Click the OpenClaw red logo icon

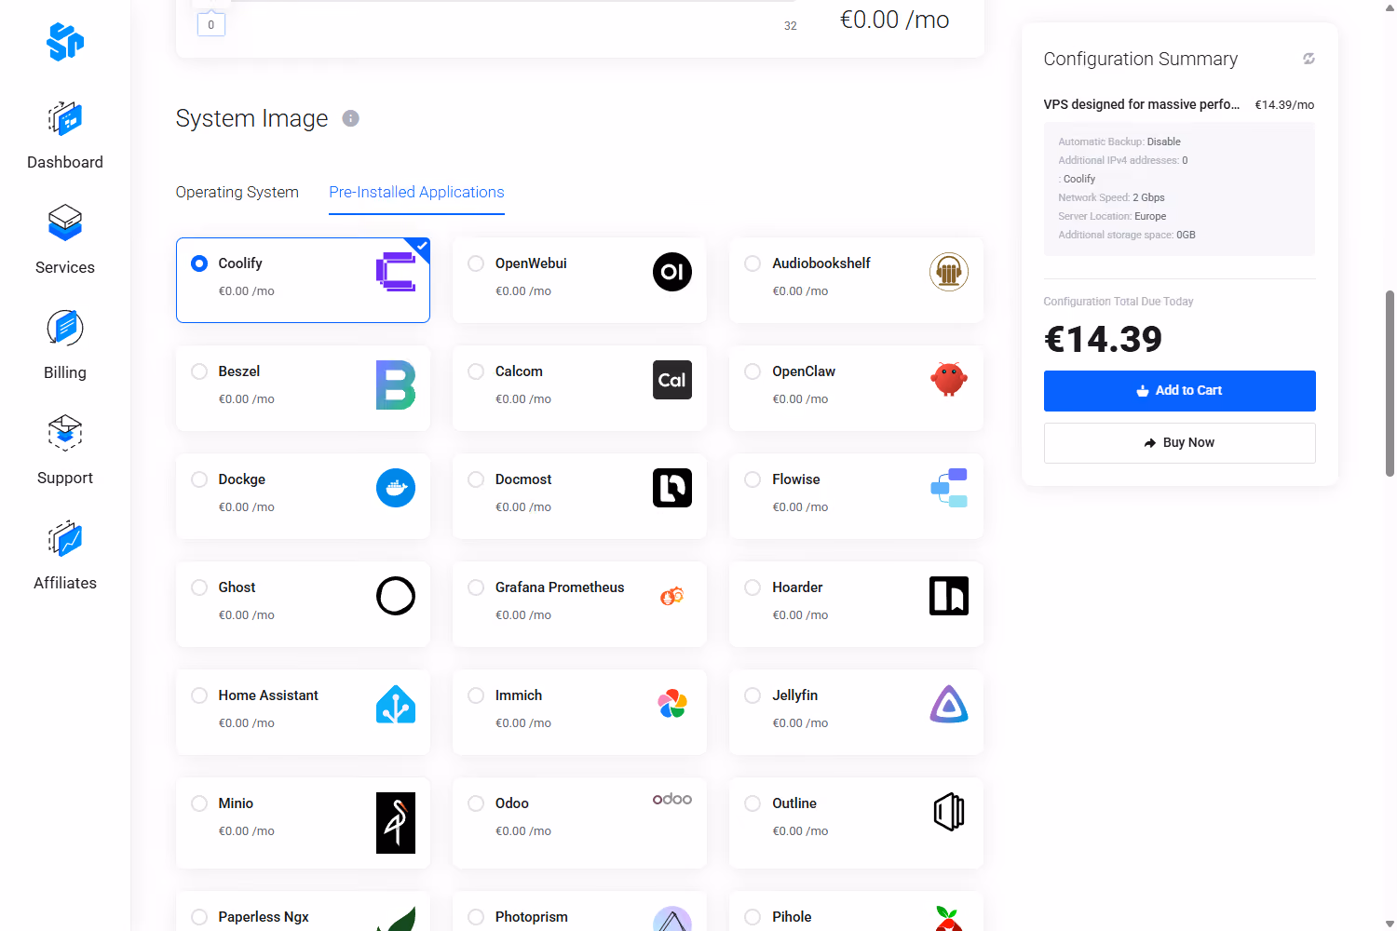[x=949, y=380]
